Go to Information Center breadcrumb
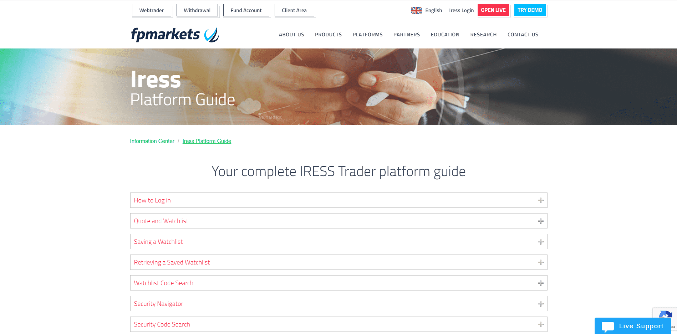The width and height of the screenshot is (677, 334). pos(152,141)
